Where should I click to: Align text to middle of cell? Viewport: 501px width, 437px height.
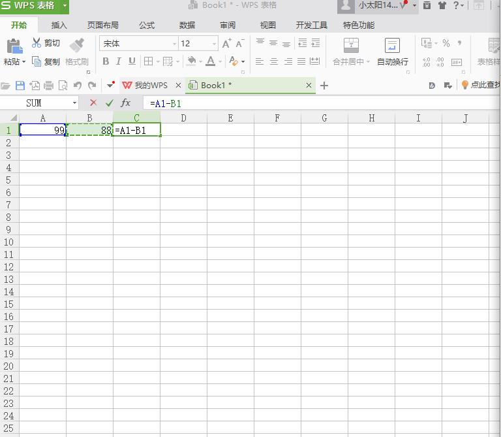point(273,42)
